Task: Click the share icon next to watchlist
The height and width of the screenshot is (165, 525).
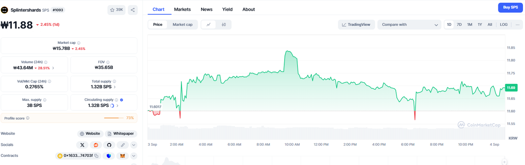Action: click(132, 10)
